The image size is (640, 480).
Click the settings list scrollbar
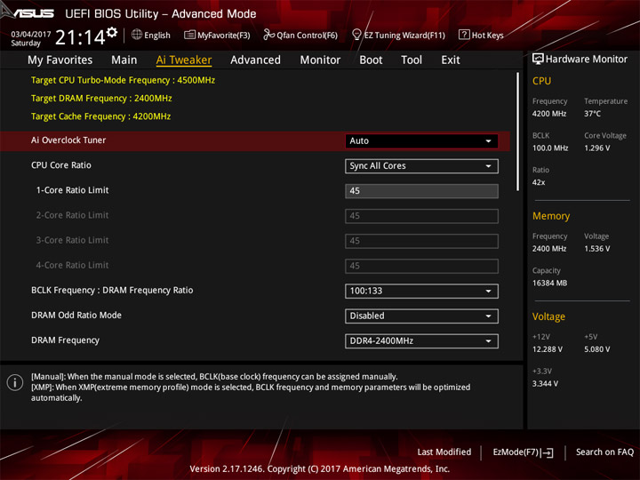tap(518, 132)
